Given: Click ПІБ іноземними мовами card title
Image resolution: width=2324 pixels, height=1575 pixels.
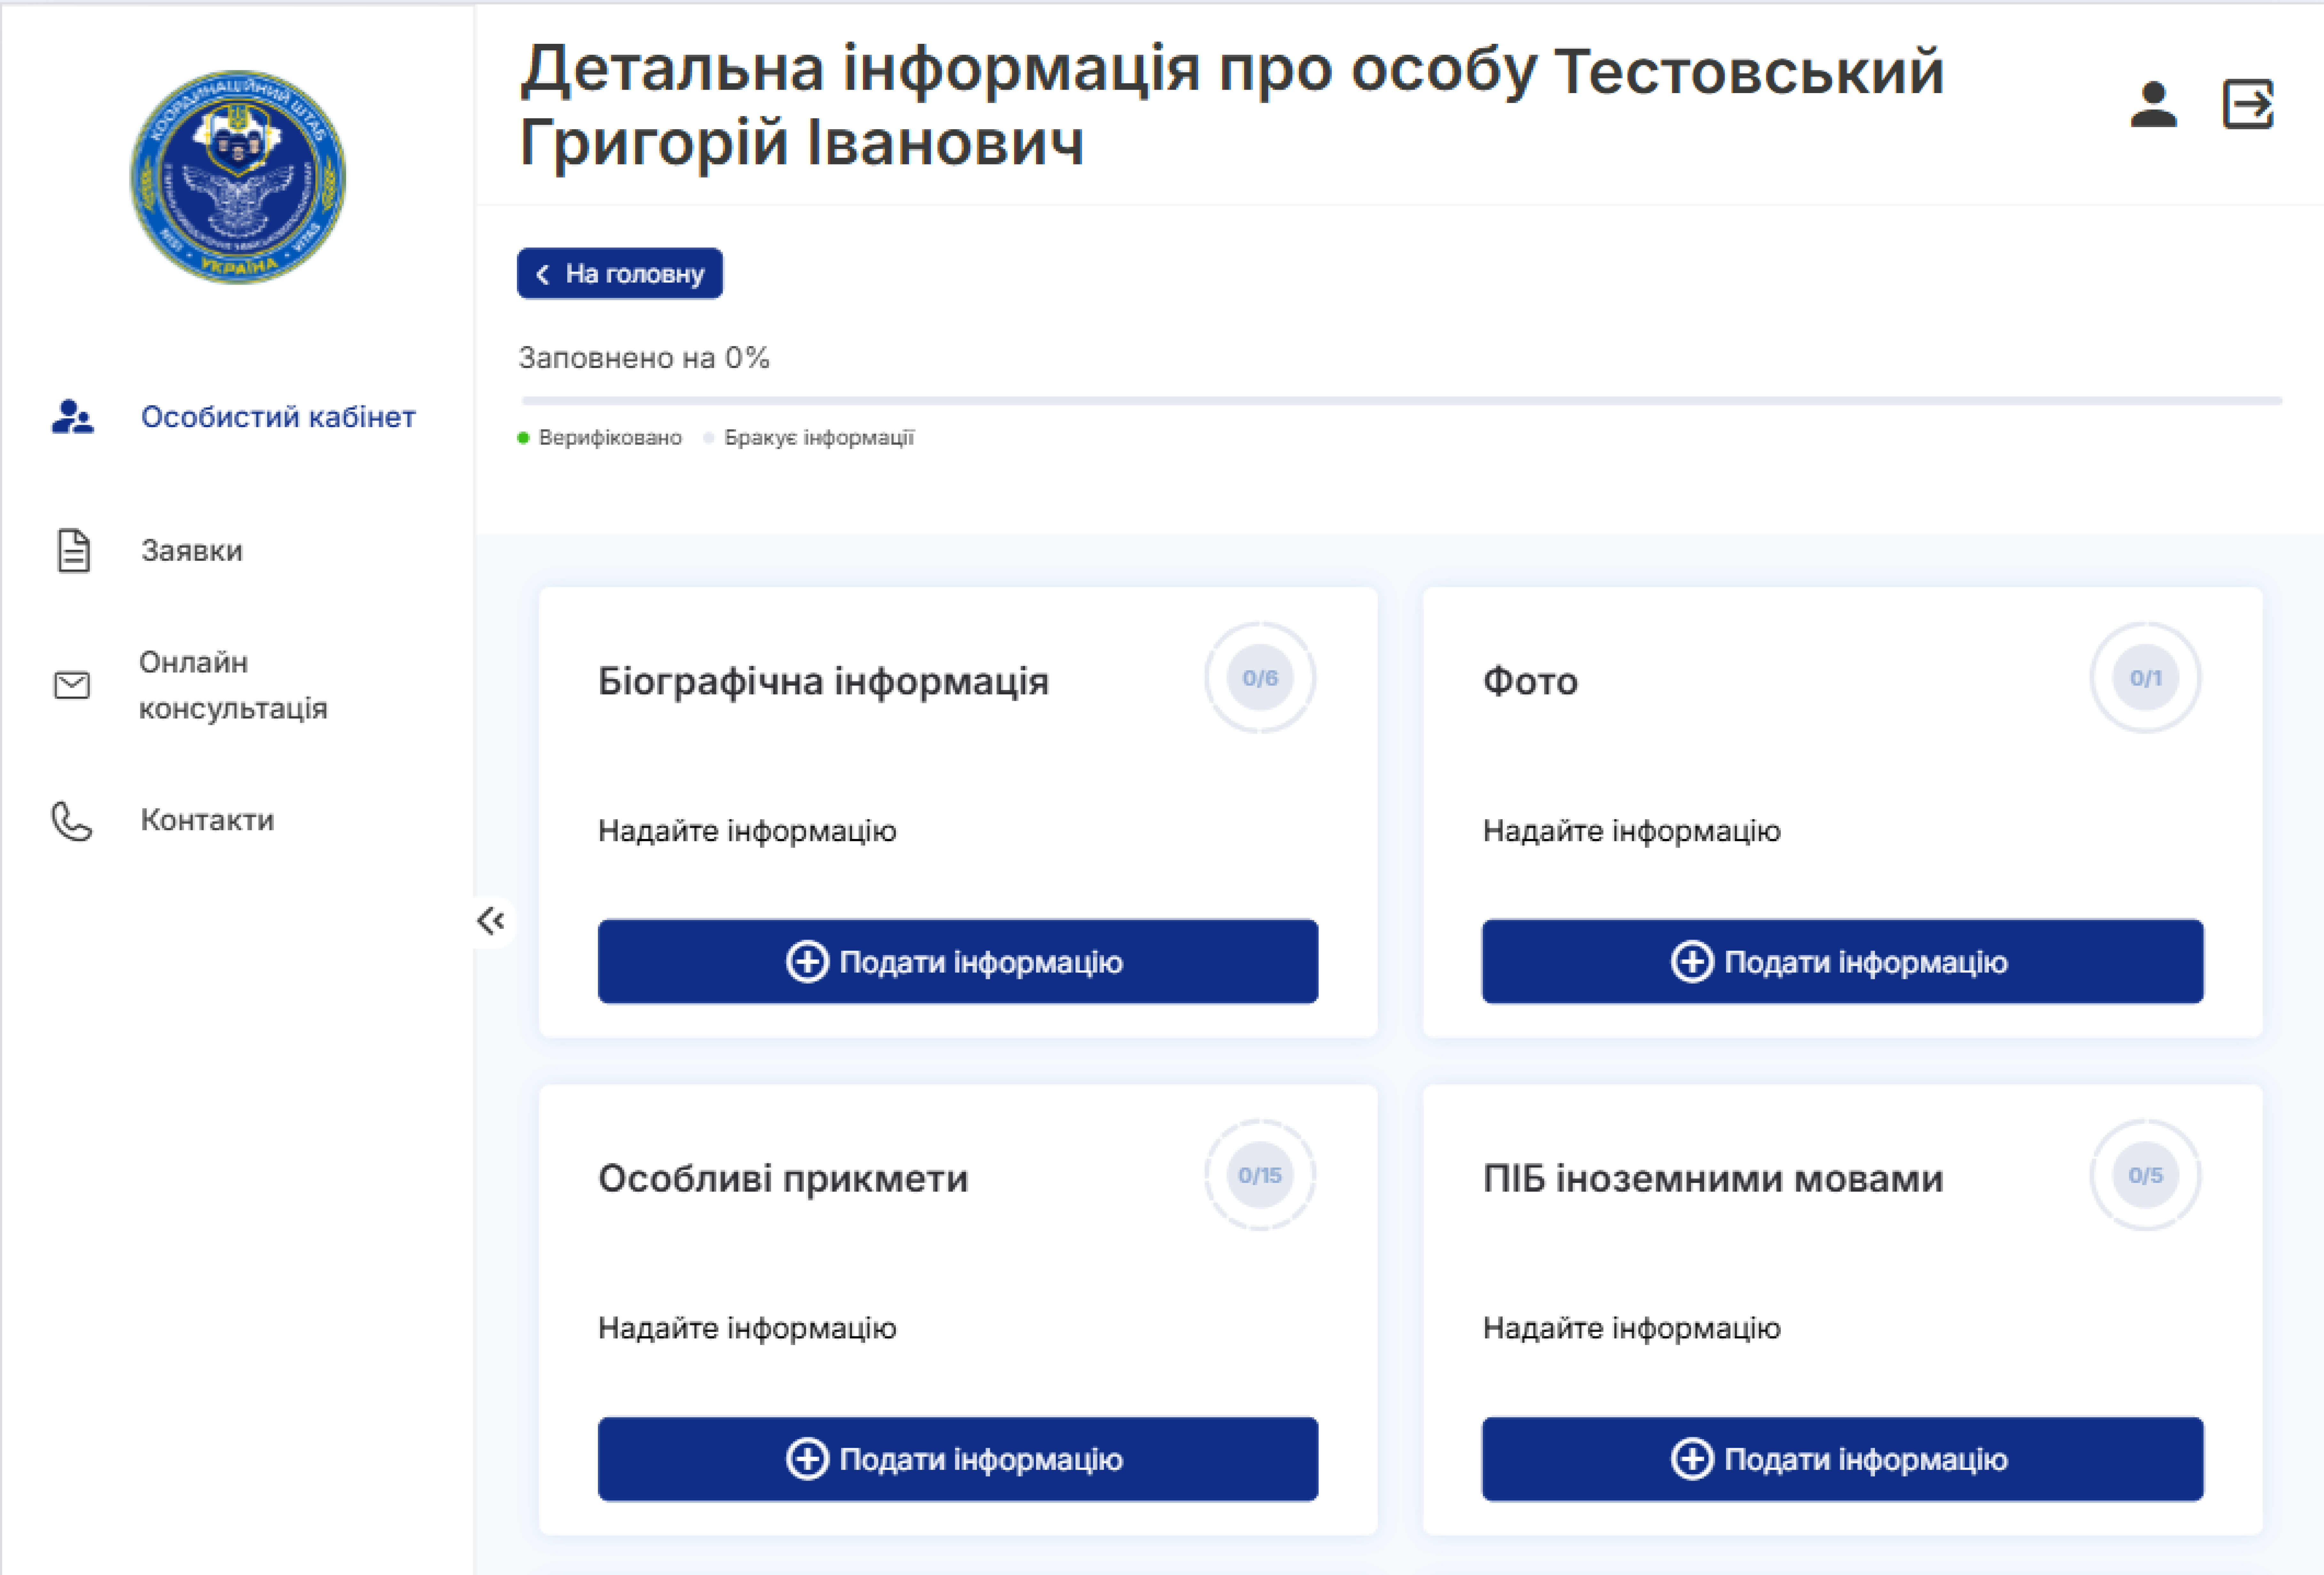Looking at the screenshot, I should [1713, 1179].
